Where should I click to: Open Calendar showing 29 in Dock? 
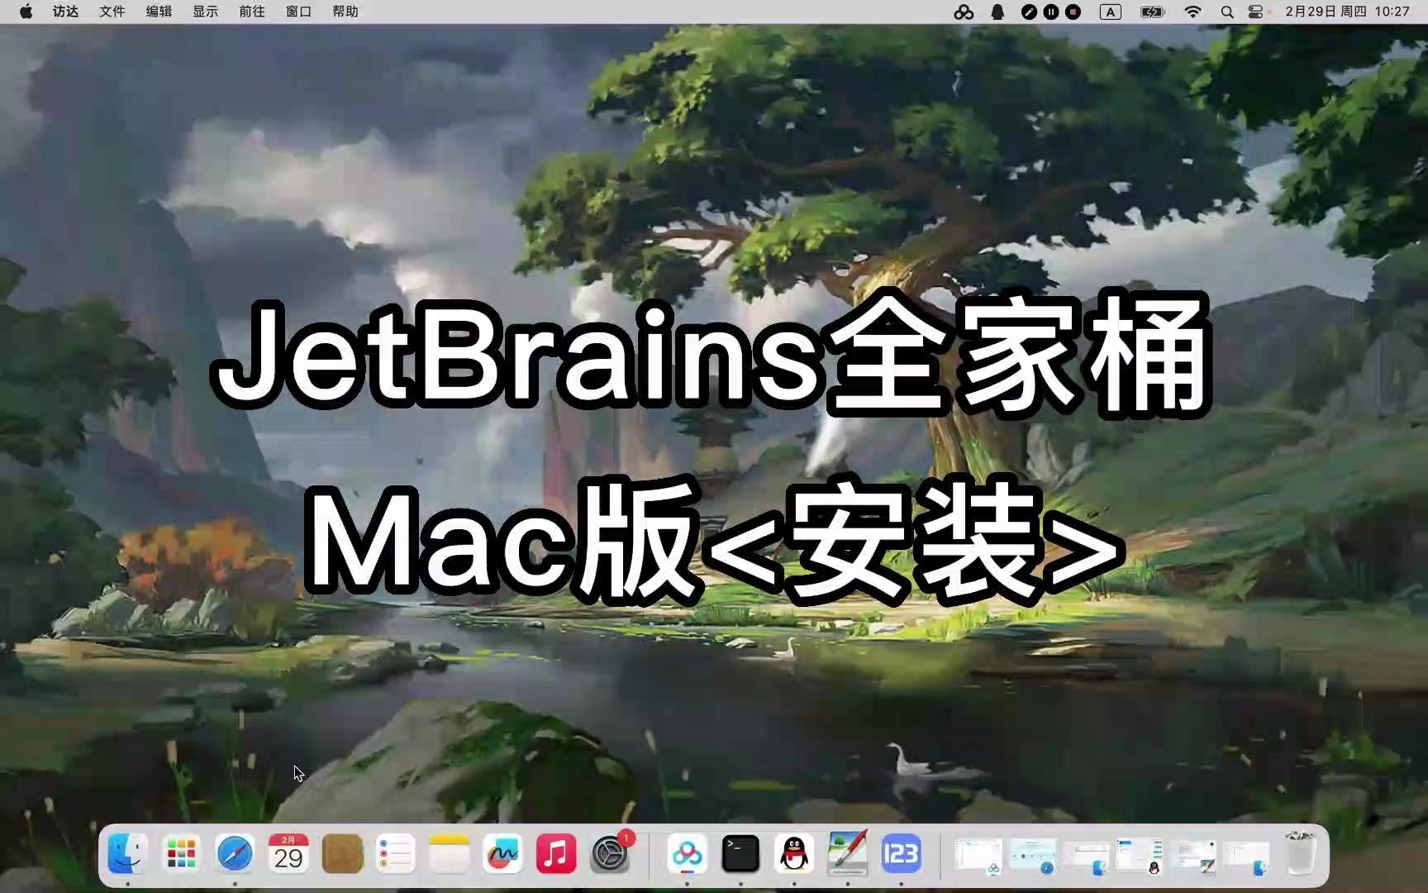288,853
